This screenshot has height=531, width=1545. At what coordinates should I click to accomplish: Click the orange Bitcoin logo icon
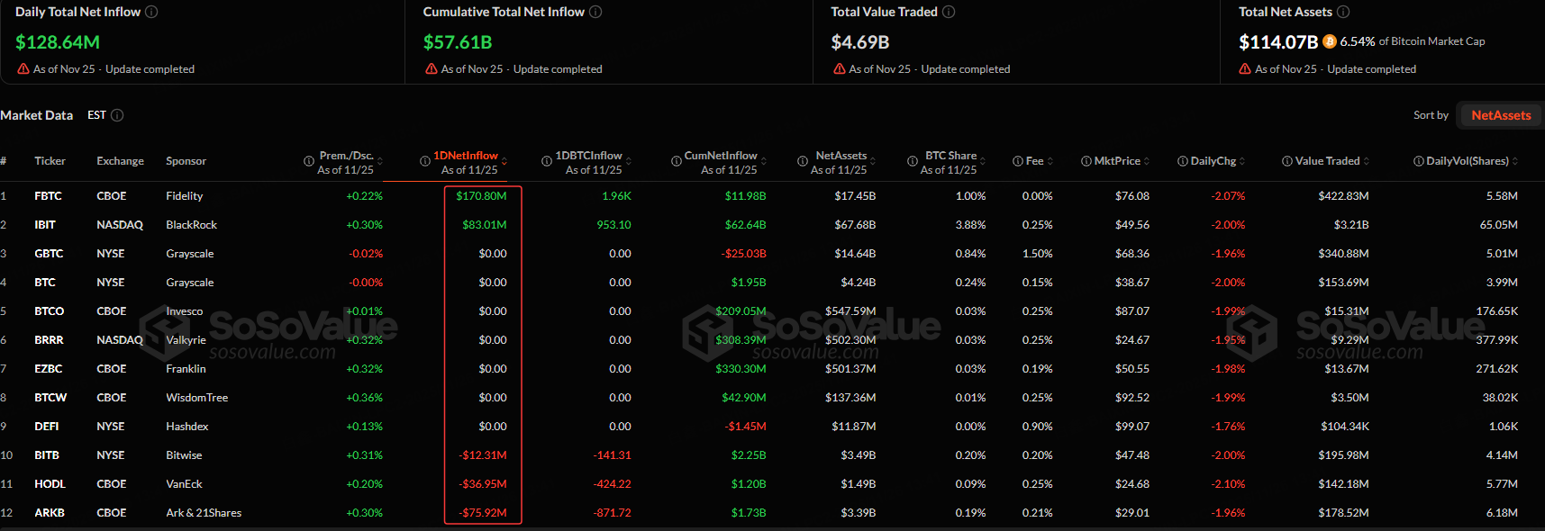click(1330, 41)
